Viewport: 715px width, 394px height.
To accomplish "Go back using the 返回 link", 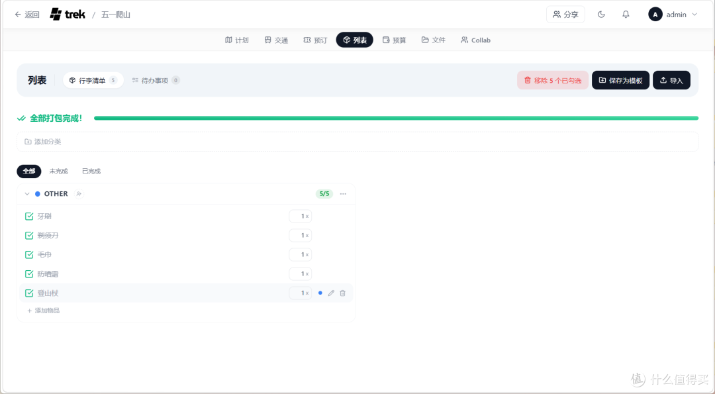I will (27, 15).
